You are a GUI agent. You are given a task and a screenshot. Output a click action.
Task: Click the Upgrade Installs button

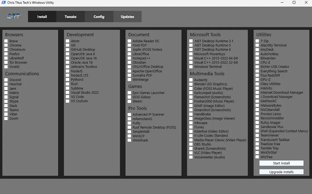point(281,172)
